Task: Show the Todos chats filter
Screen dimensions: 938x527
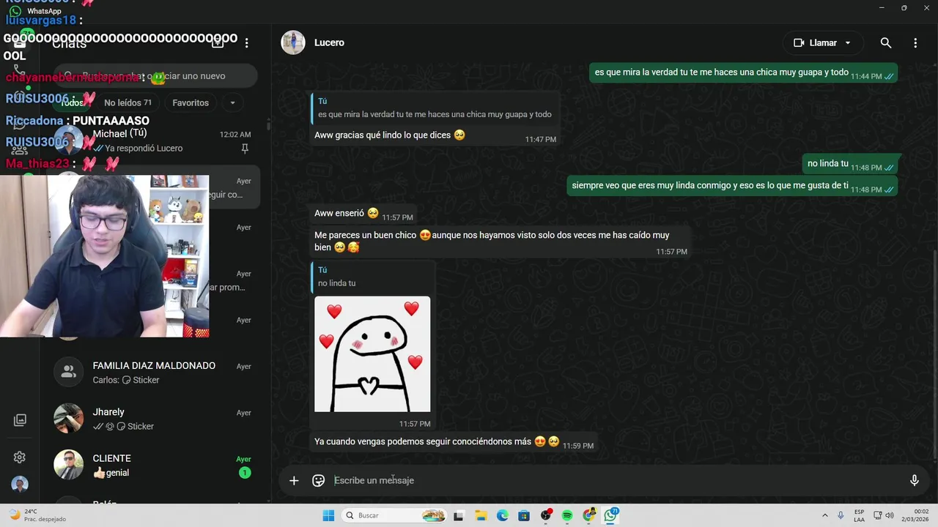Action: [72, 103]
